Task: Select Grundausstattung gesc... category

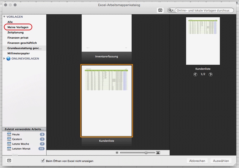Action: tap(24, 48)
